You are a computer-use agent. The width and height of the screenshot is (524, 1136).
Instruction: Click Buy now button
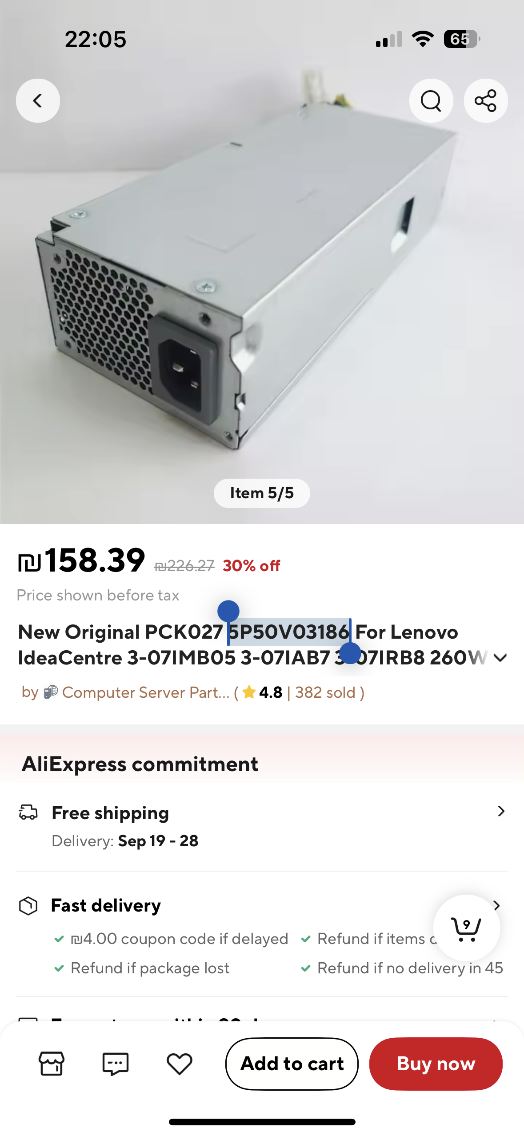click(x=436, y=1064)
